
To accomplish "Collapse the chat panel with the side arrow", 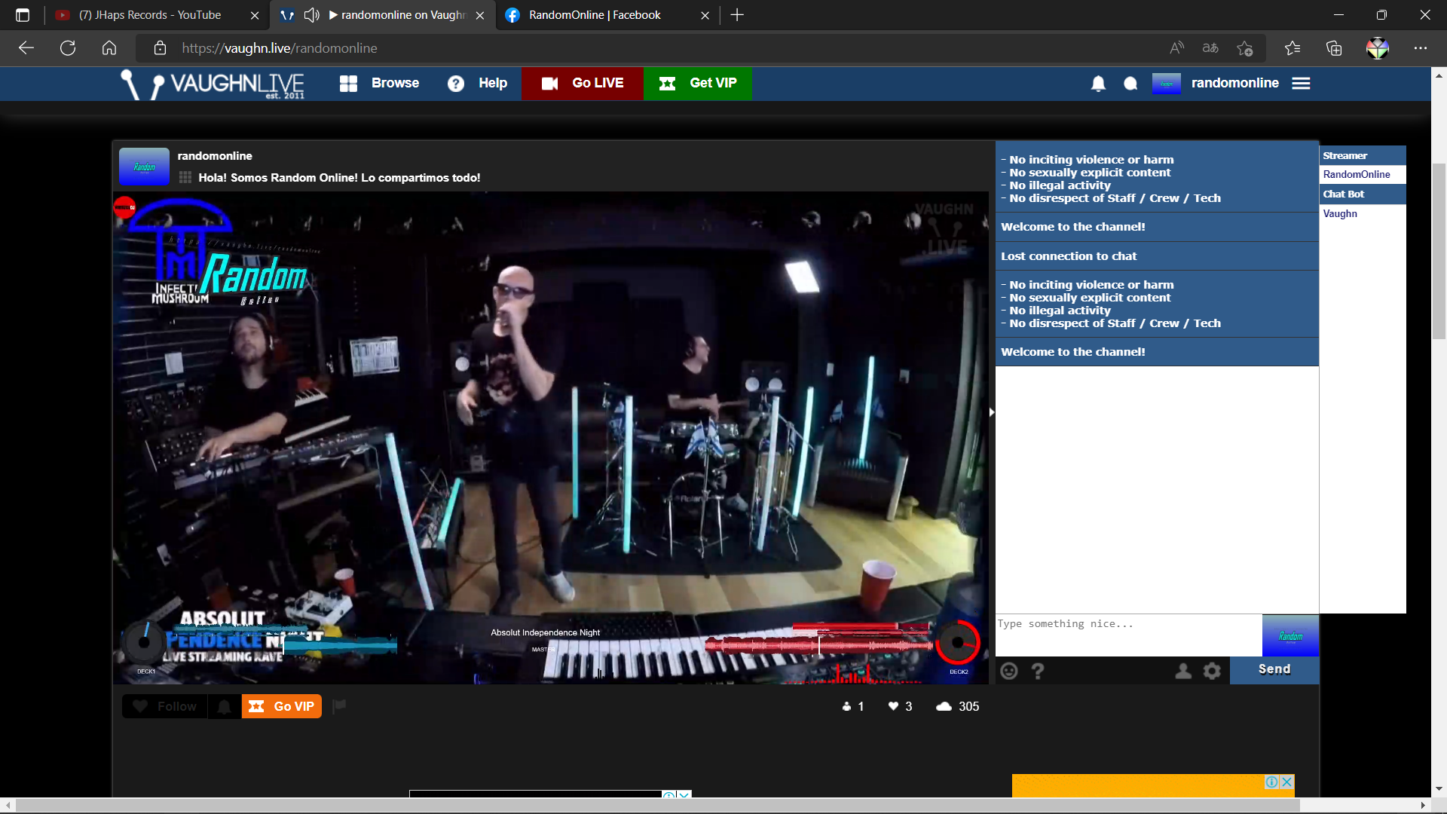I will tap(992, 412).
